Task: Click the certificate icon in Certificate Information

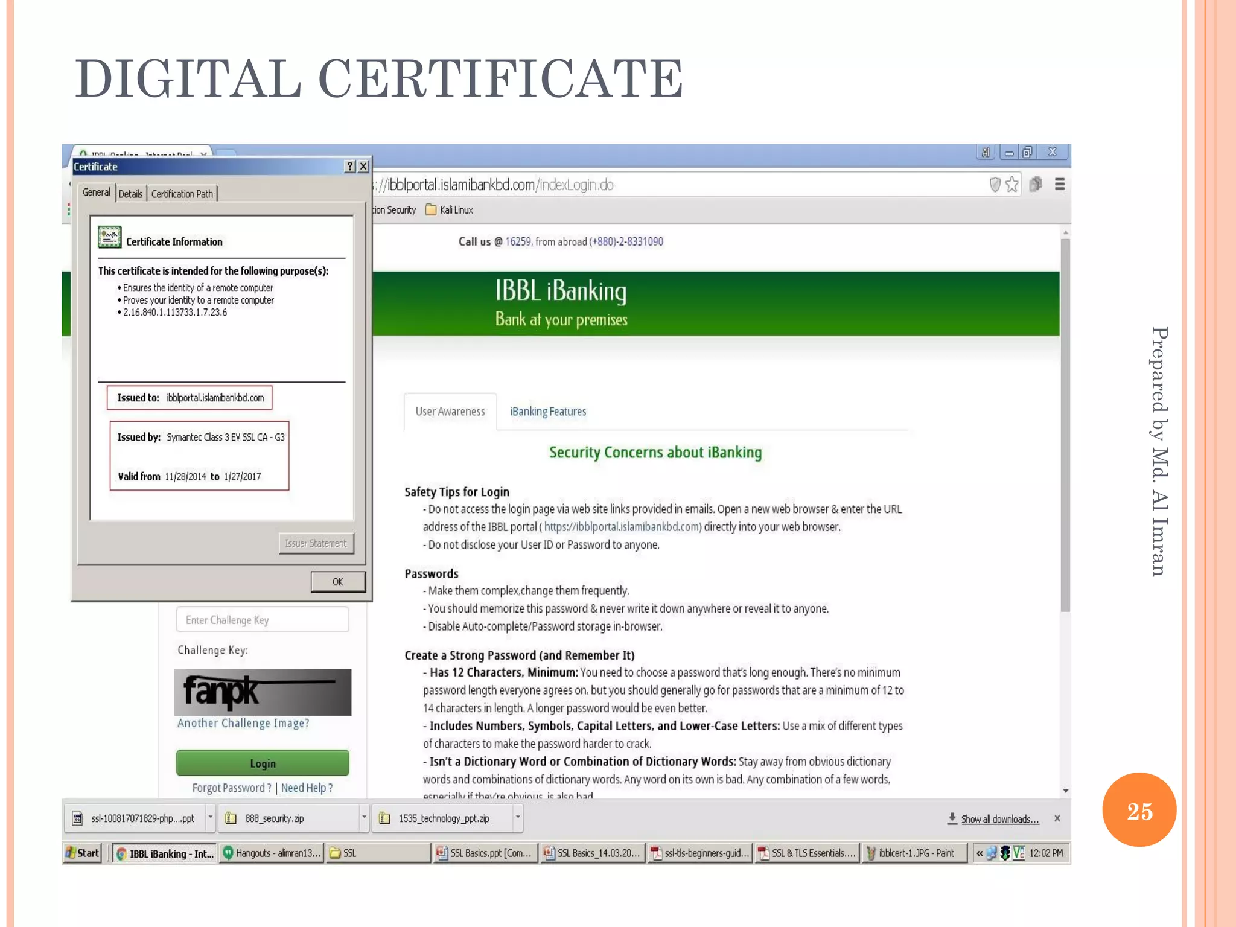Action: point(110,237)
